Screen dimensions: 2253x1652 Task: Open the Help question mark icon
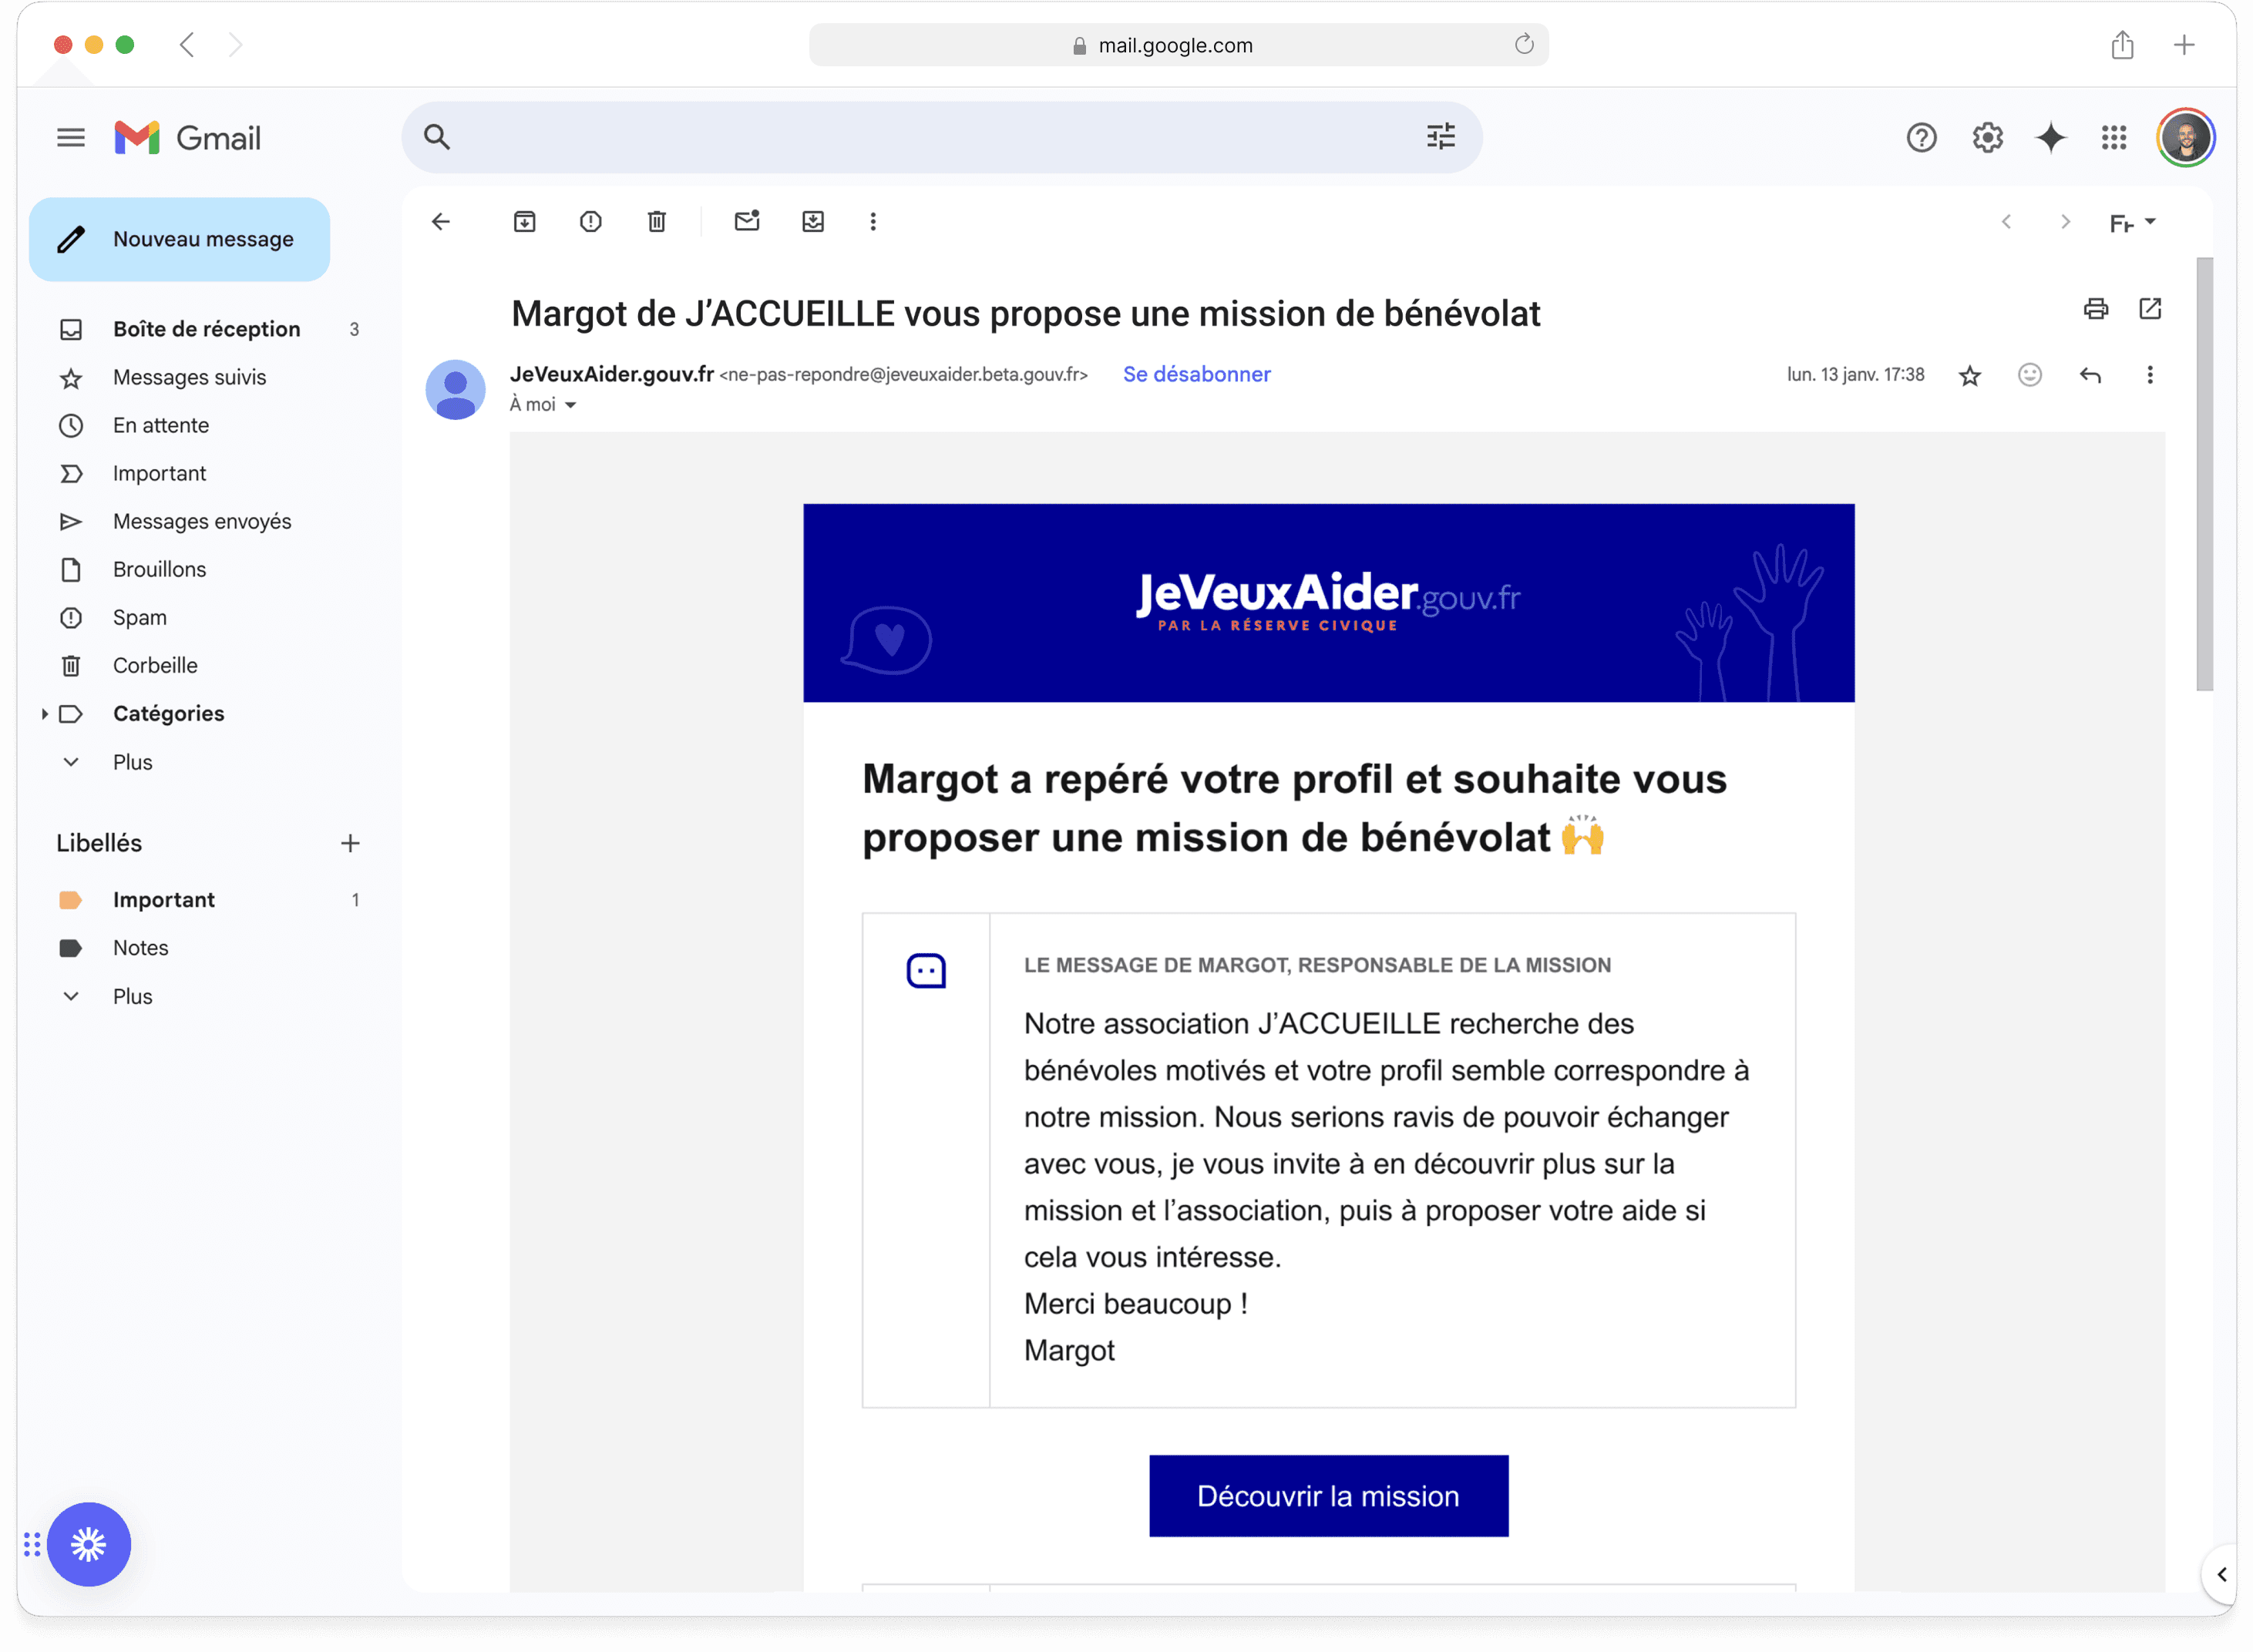1921,138
